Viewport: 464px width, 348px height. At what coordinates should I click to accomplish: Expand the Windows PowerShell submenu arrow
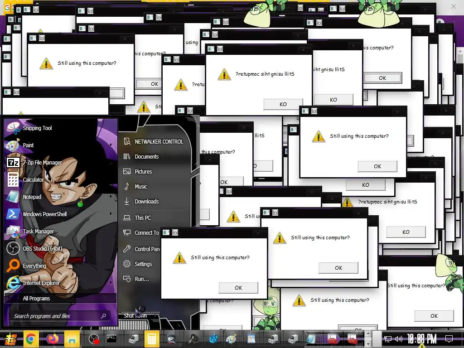[111, 214]
